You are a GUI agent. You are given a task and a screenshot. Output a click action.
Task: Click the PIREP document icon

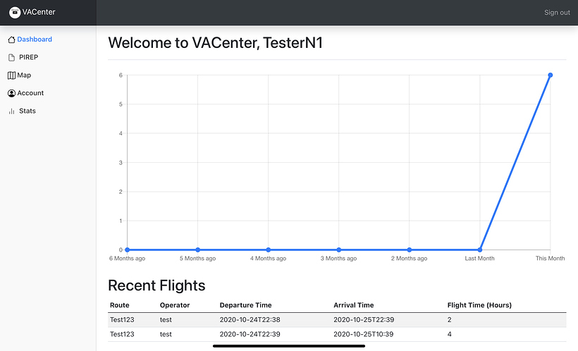pyautogui.click(x=11, y=57)
